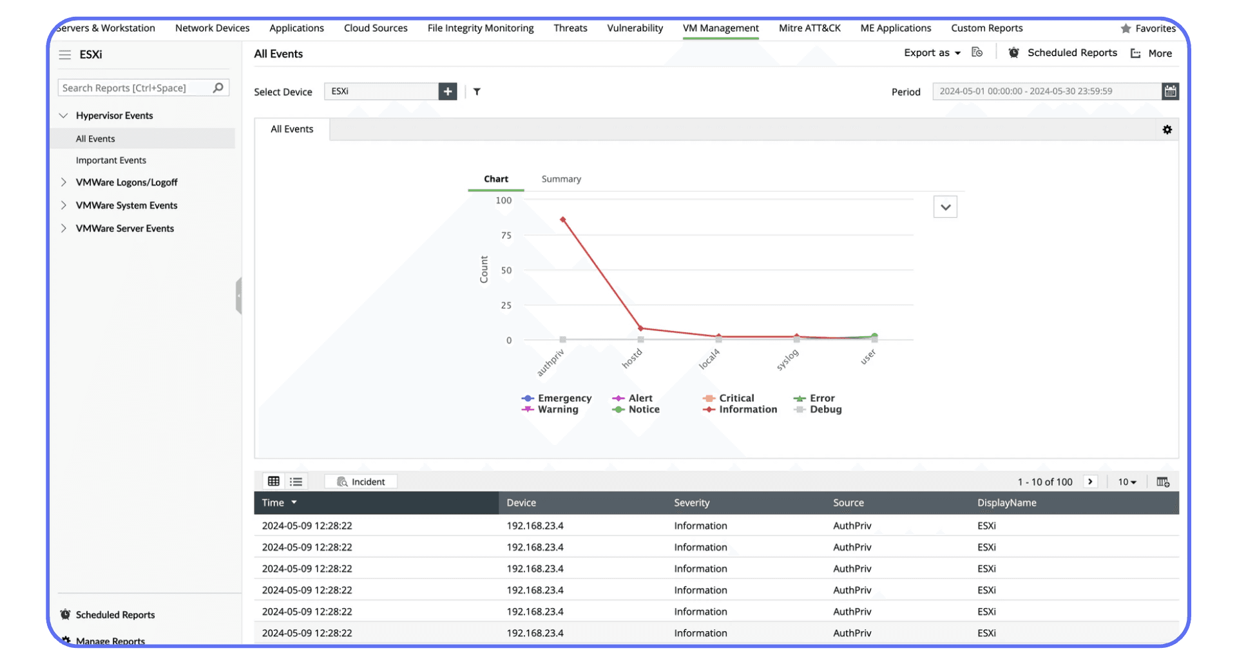Select All Events in the sidebar
Screen dimensions: 1237x664
[x=95, y=138]
